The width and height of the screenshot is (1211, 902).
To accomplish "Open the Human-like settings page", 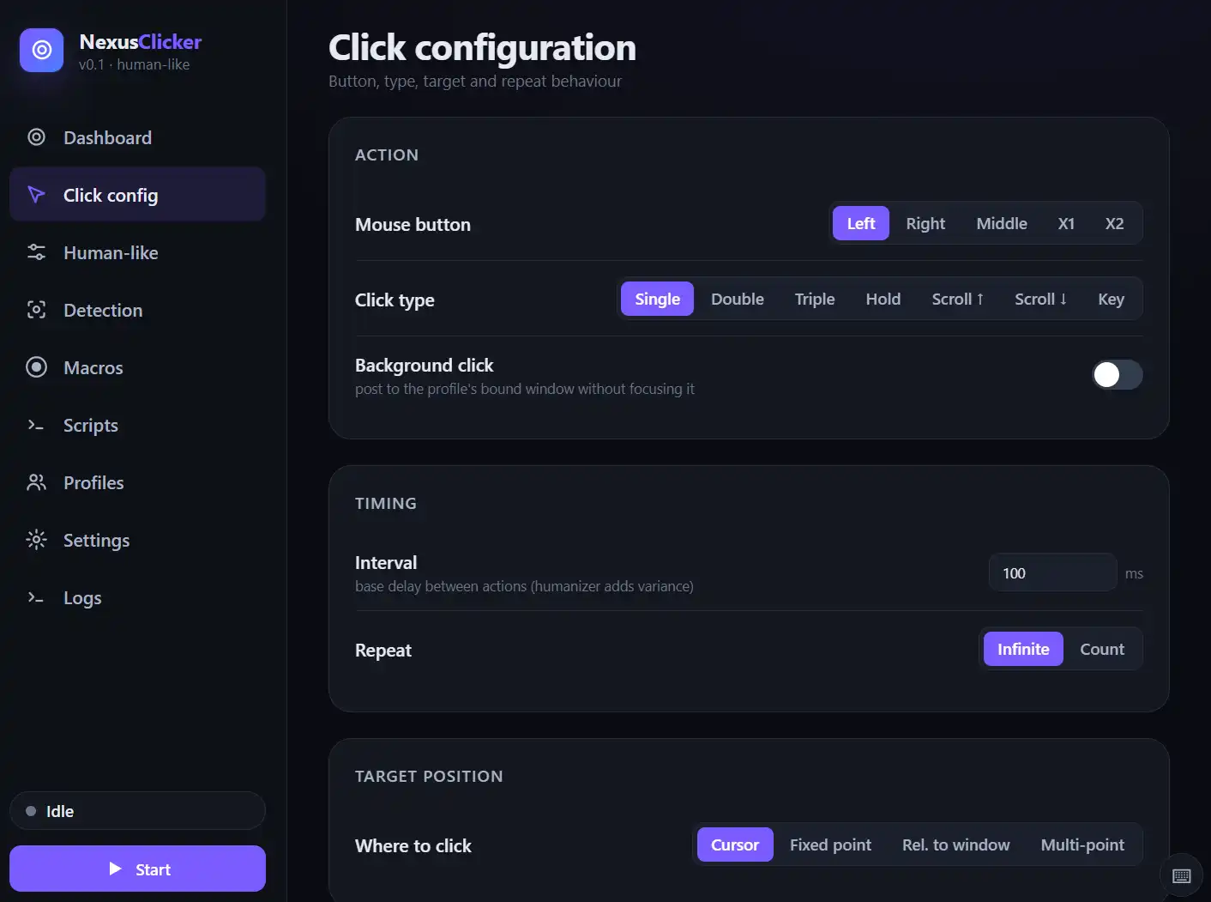I will pos(137,252).
